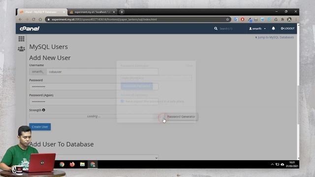Click the cloud icon in system tray

pos(282,164)
